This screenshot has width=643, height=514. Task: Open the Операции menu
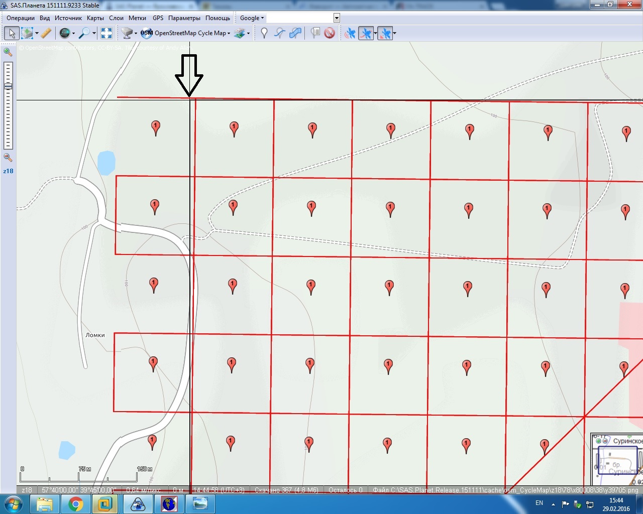pos(21,18)
